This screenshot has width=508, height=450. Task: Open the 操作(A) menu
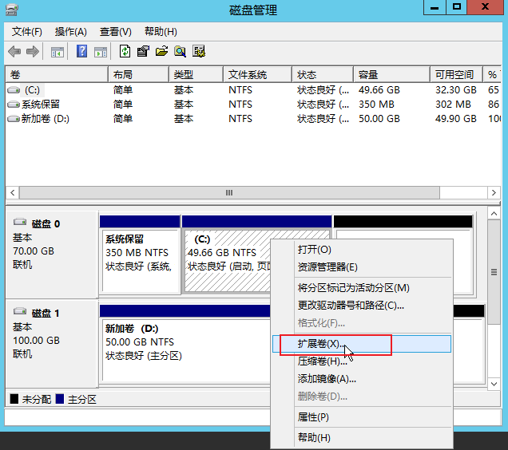pyautogui.click(x=70, y=32)
